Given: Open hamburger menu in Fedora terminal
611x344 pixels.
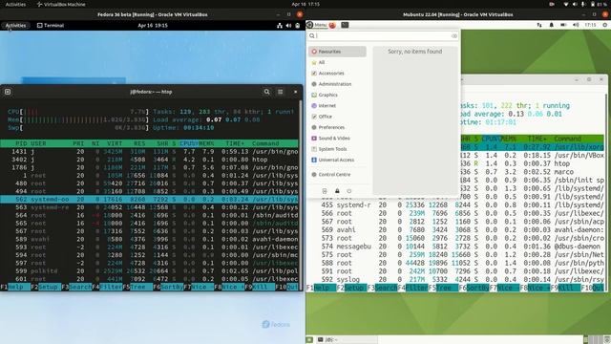Looking at the screenshot, I should pos(280,92).
